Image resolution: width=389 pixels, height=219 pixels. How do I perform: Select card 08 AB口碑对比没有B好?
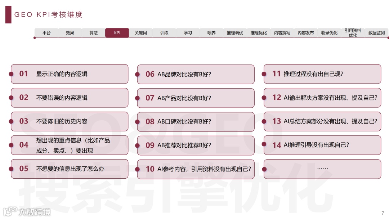196,121
